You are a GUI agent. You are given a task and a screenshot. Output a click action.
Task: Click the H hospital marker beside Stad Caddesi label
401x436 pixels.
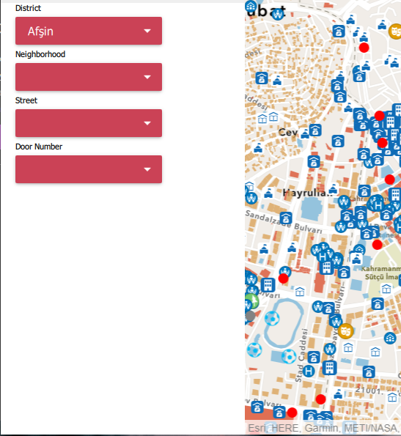click(309, 371)
